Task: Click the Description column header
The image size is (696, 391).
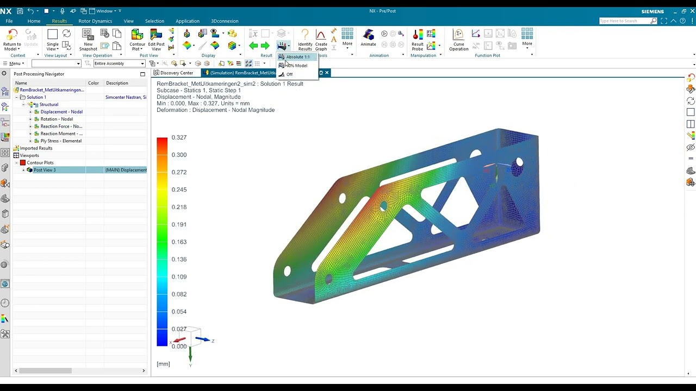Action: [126, 83]
